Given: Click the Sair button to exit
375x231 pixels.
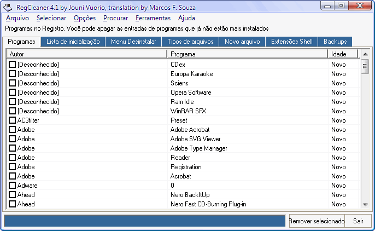Looking at the screenshot, I should pos(358,221).
